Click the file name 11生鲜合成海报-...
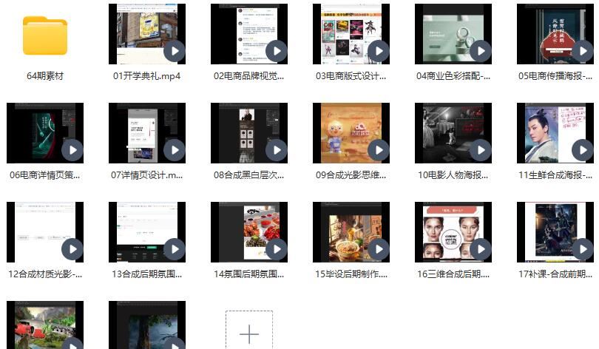This screenshot has width=599, height=349. click(555, 175)
